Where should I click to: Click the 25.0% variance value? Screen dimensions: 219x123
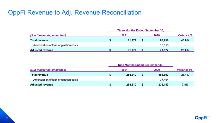tap(185, 50)
